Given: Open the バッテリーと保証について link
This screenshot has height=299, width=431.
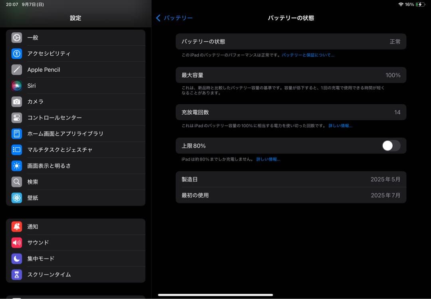Looking at the screenshot, I should point(309,55).
